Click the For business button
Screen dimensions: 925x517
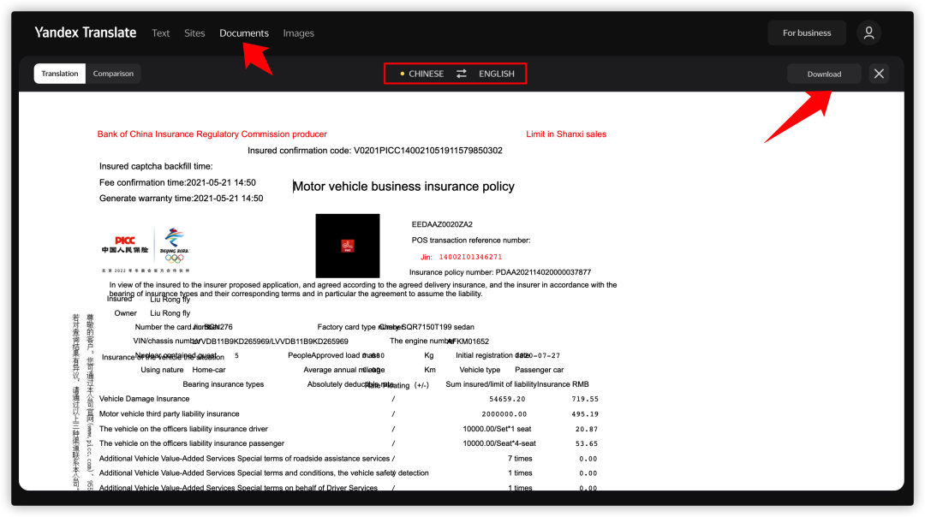[x=807, y=33]
